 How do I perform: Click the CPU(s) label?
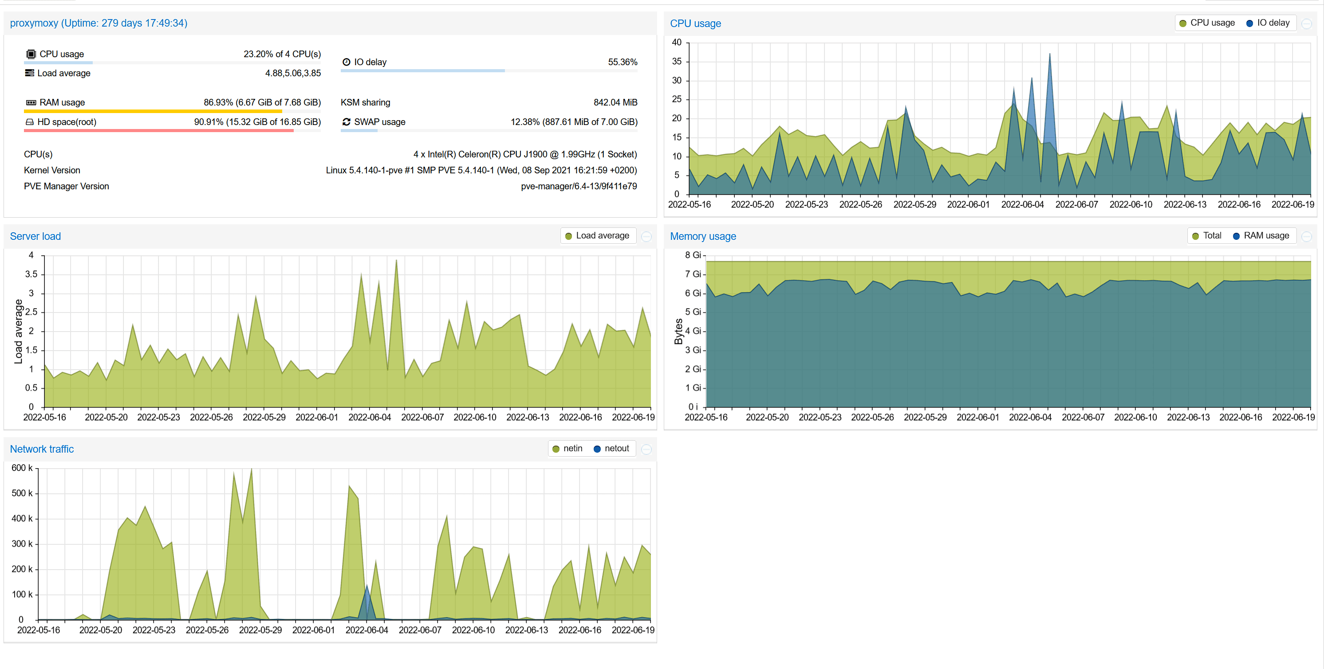(x=38, y=154)
